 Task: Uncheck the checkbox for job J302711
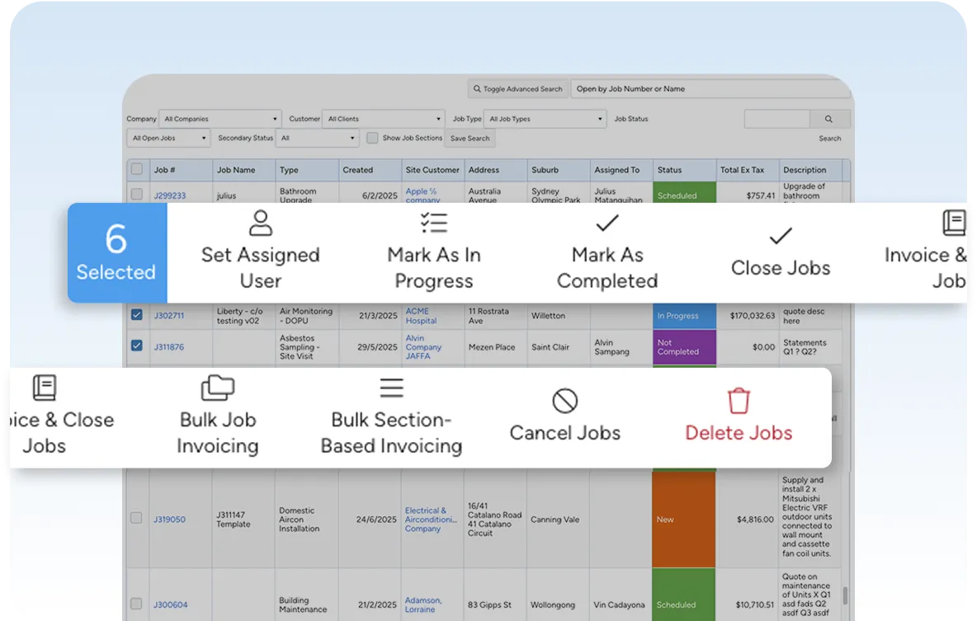pyautogui.click(x=137, y=314)
